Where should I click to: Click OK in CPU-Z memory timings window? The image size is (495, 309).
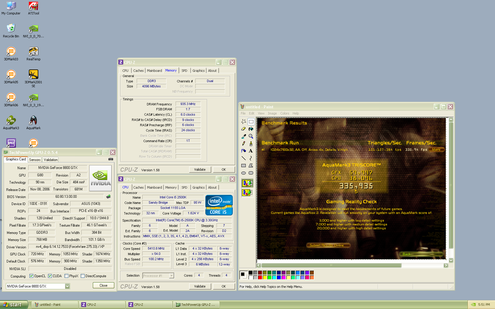(224, 170)
